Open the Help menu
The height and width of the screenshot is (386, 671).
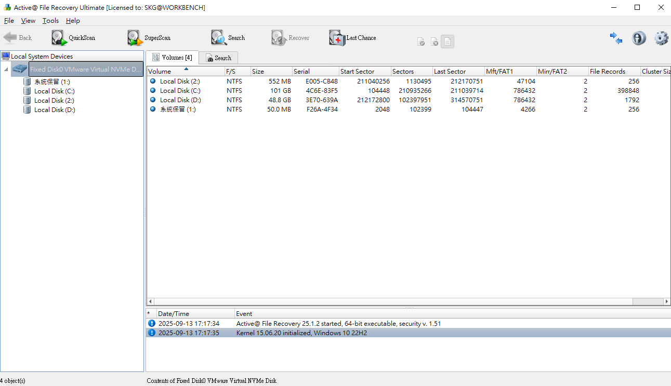click(73, 21)
